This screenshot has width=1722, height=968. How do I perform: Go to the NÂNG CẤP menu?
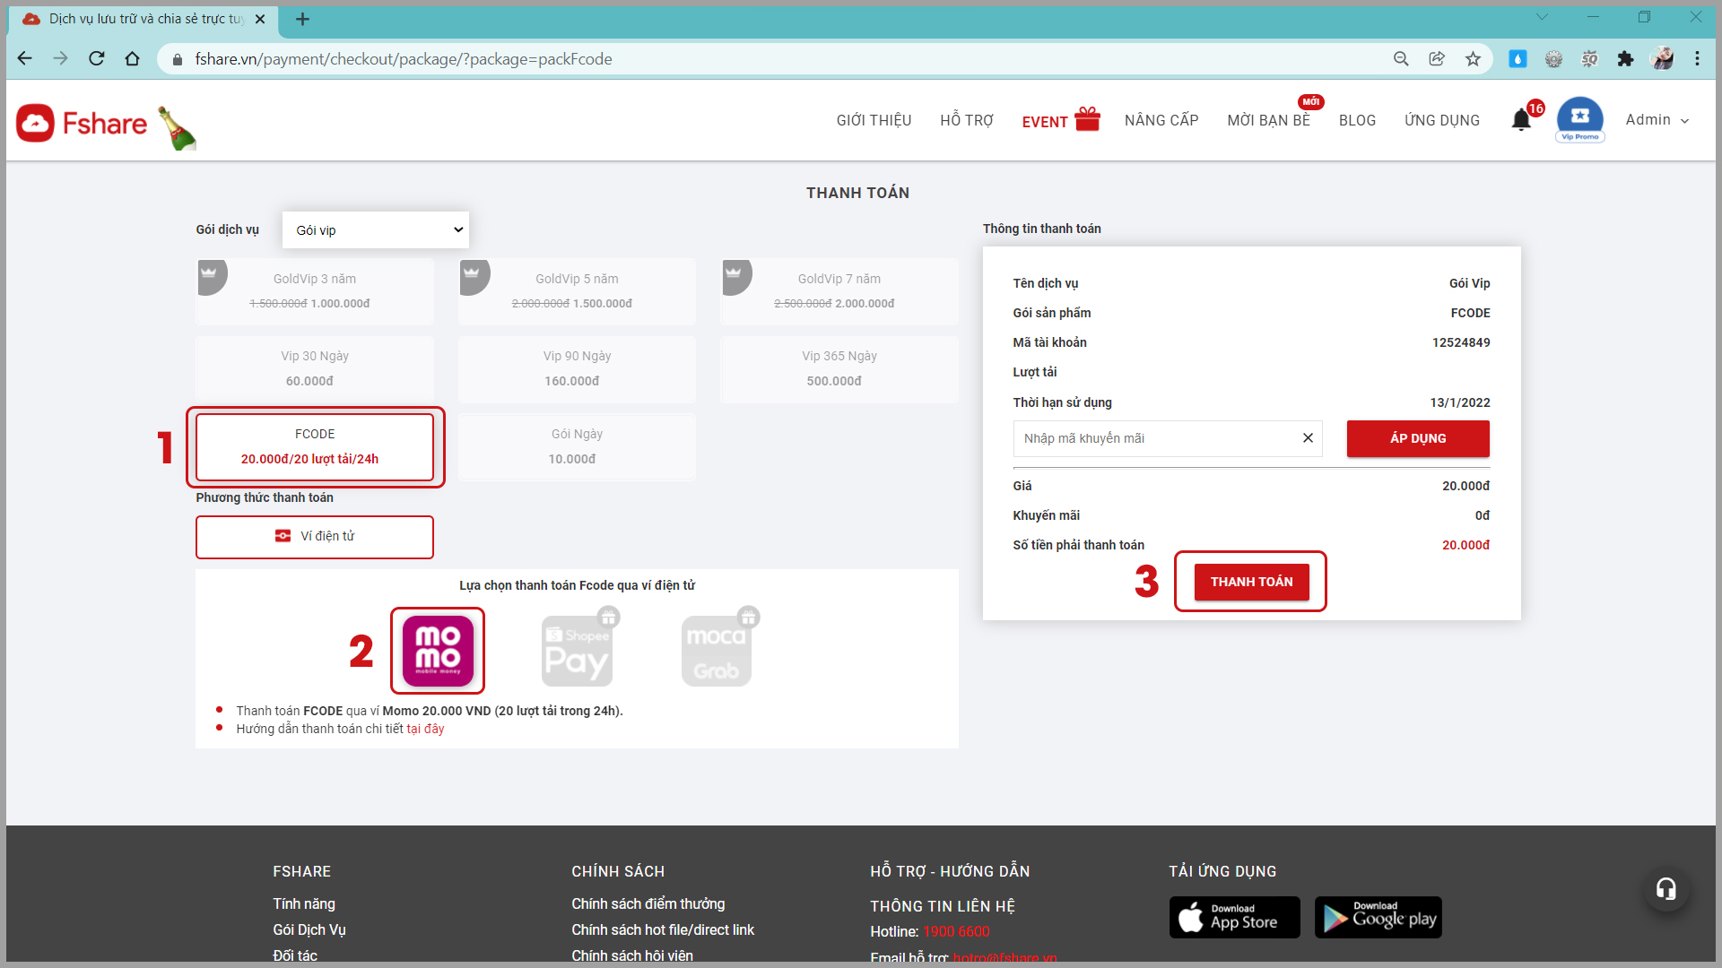[1161, 120]
